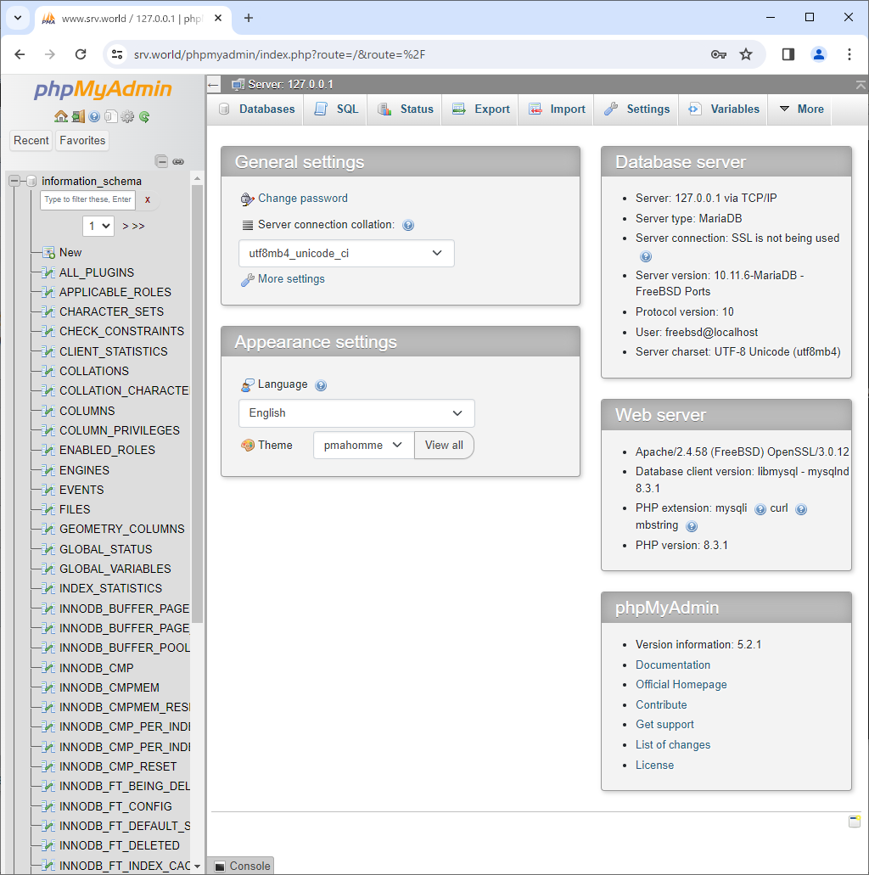Open the COLUMNS table icon in the tree
This screenshot has height=875, width=869.
[x=47, y=411]
